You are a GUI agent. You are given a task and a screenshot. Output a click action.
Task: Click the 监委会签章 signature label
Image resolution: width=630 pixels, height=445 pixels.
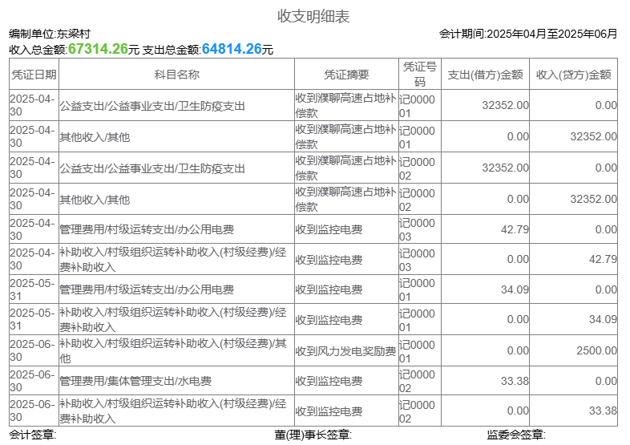[x=516, y=435]
